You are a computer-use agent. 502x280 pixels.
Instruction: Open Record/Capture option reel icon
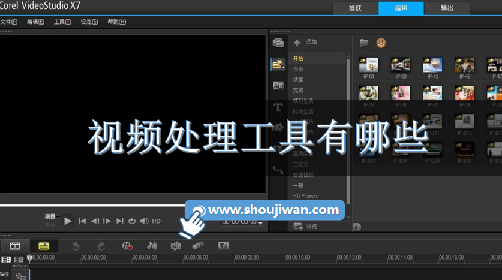click(x=127, y=246)
